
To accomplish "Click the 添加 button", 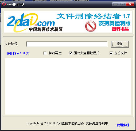I will click(x=120, y=44).
